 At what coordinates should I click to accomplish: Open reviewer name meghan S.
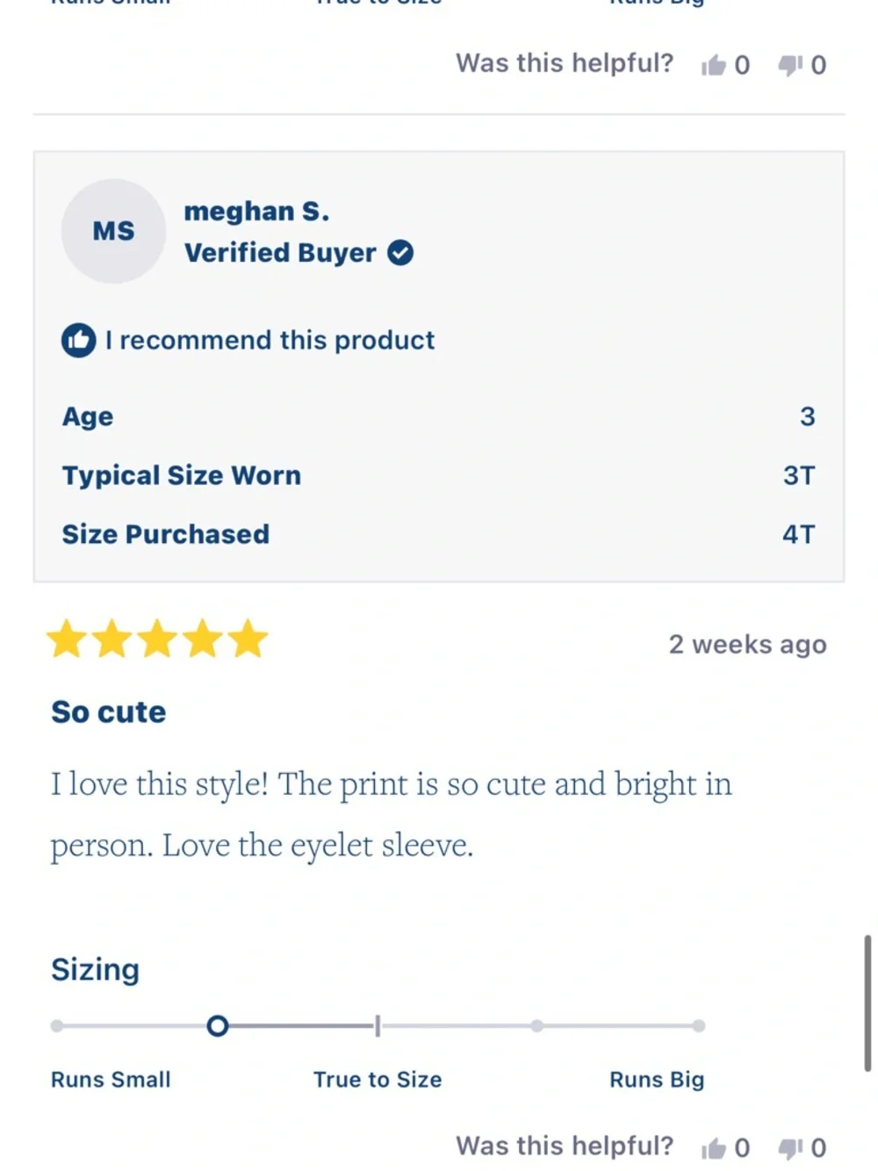click(256, 212)
